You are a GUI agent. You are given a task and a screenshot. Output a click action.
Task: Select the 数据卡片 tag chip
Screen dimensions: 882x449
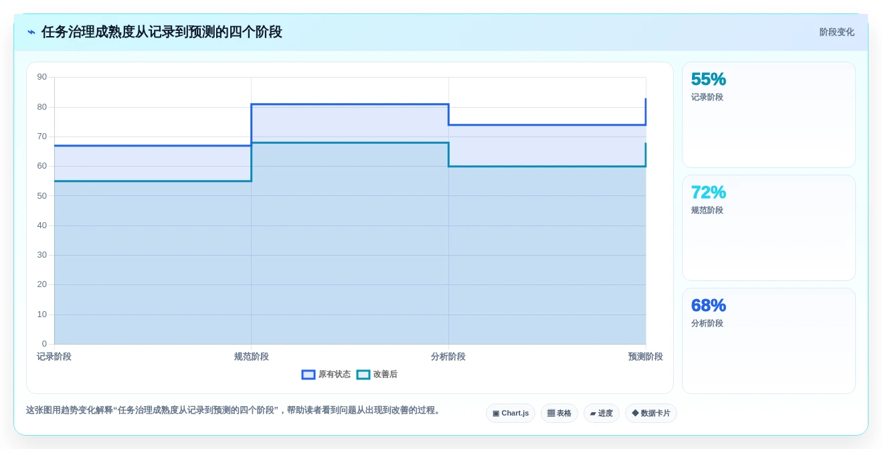point(651,413)
